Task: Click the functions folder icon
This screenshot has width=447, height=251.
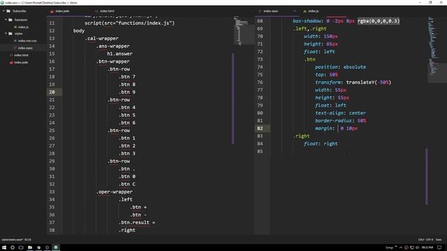Action: pos(10,20)
